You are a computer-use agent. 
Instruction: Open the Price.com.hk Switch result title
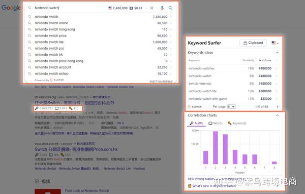coord(76,149)
